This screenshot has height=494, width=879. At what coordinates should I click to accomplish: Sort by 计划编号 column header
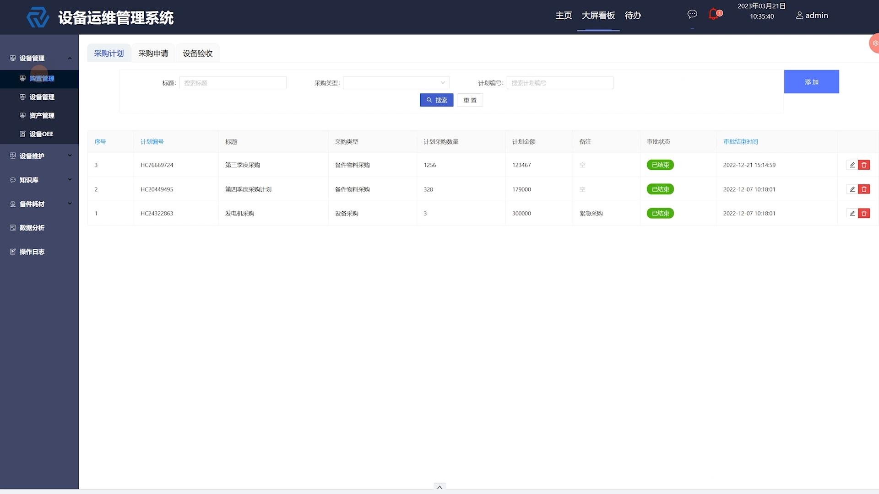[x=152, y=142]
